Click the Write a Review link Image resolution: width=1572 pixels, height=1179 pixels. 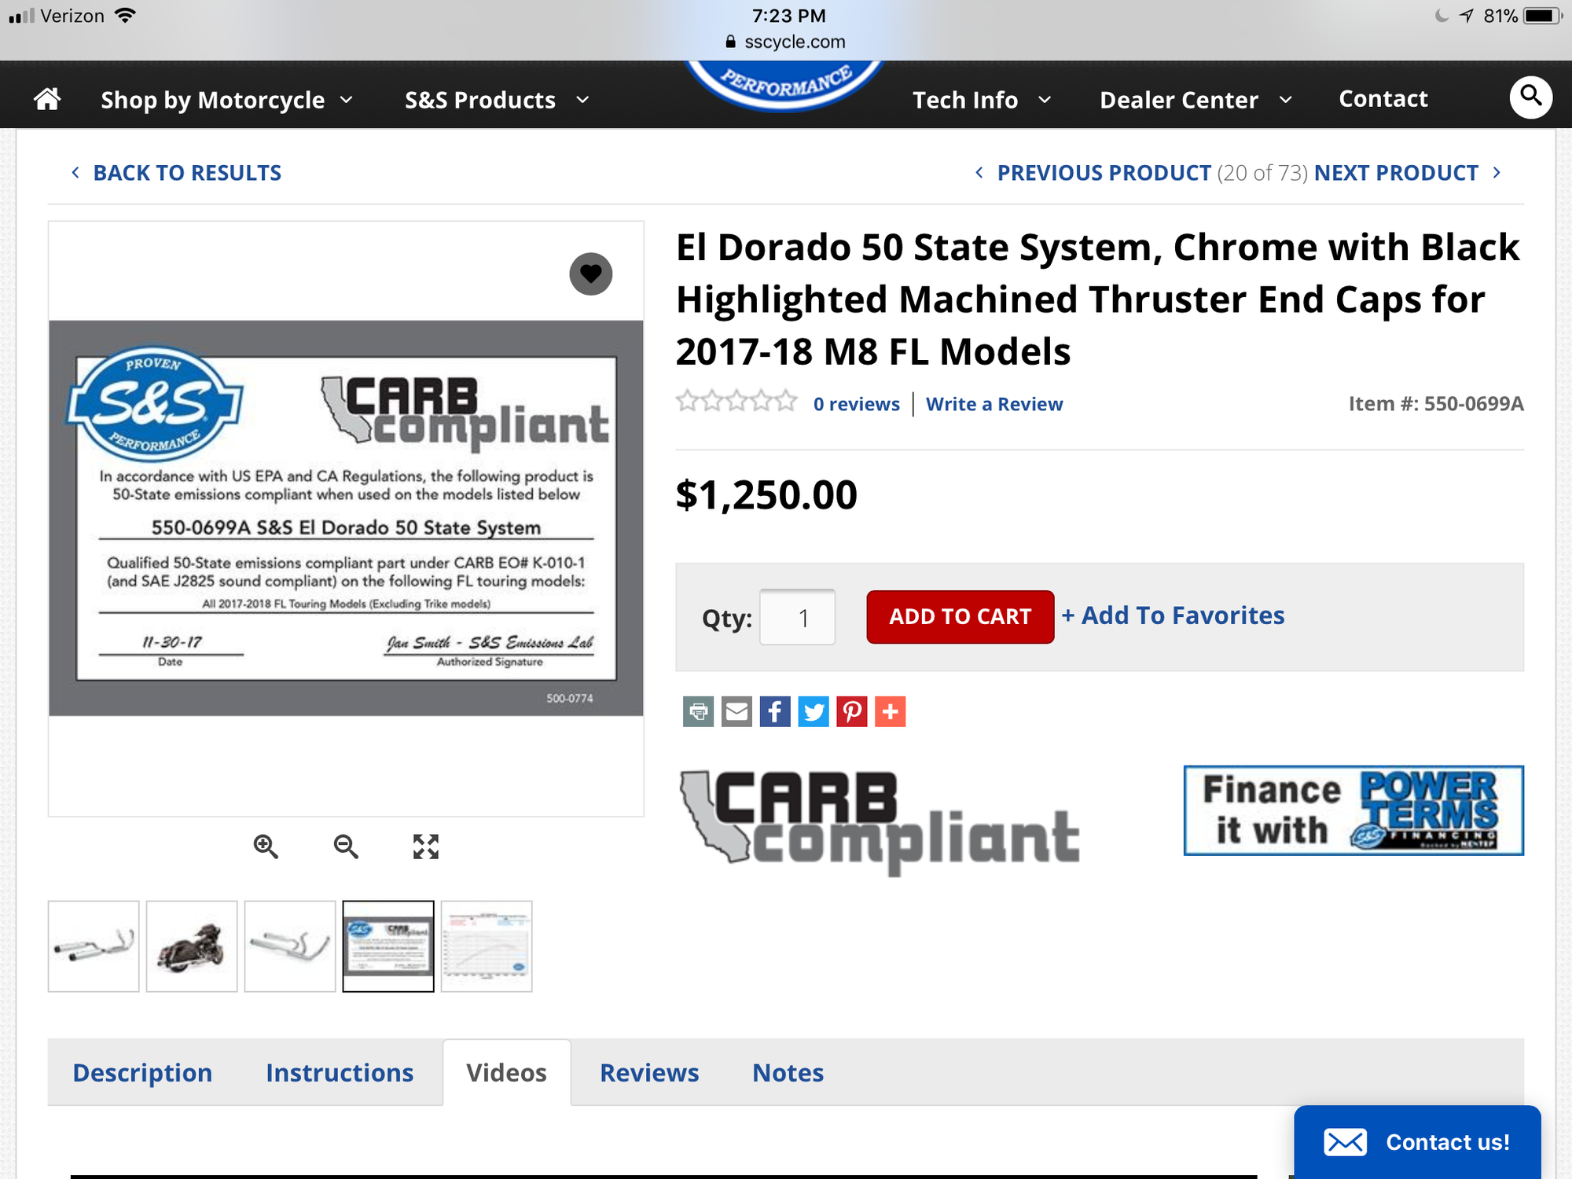click(994, 404)
